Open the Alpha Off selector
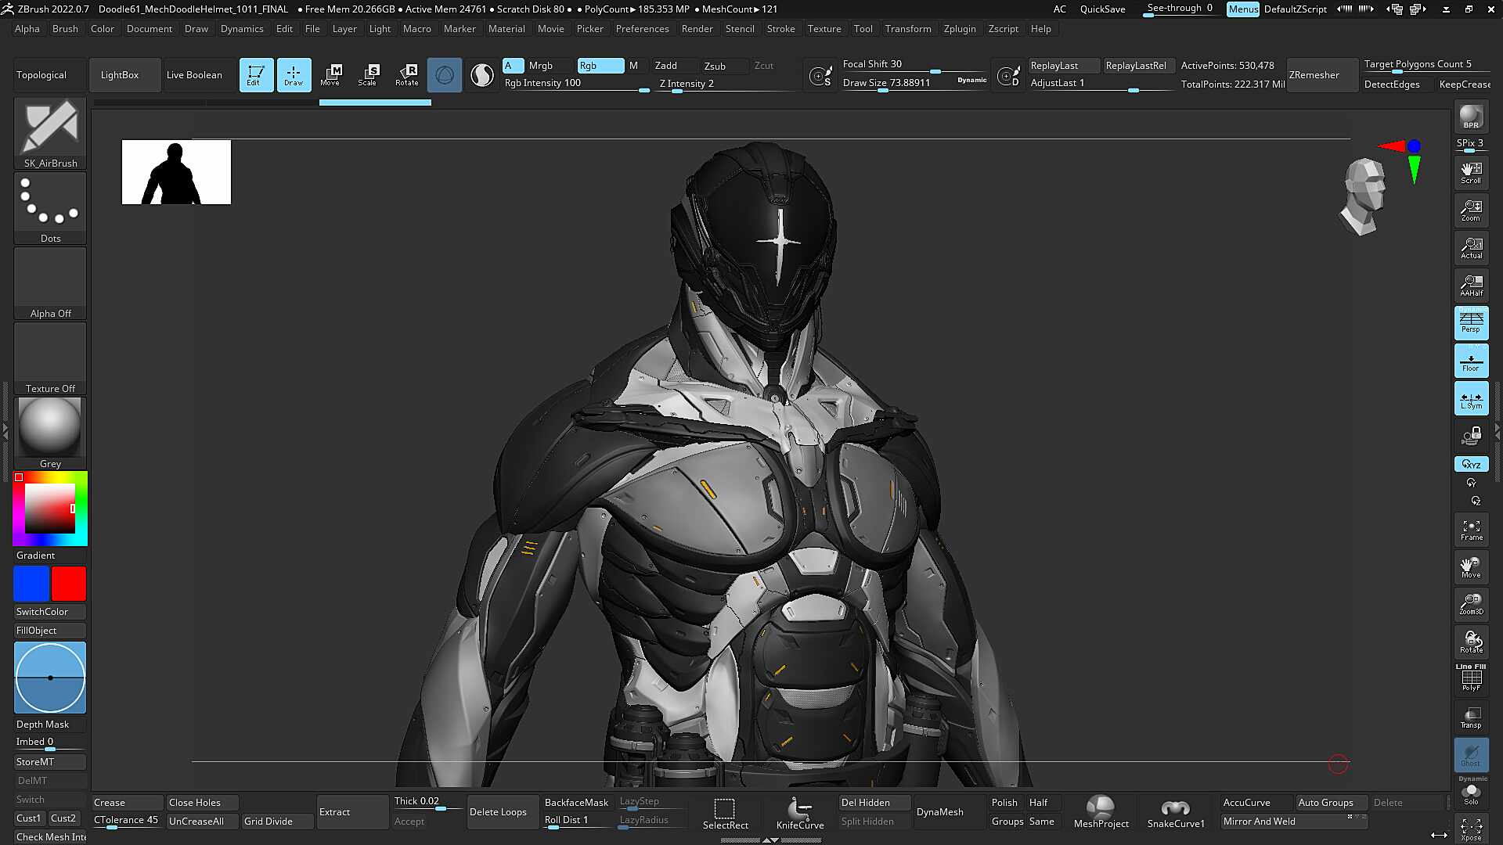1503x845 pixels. point(50,283)
